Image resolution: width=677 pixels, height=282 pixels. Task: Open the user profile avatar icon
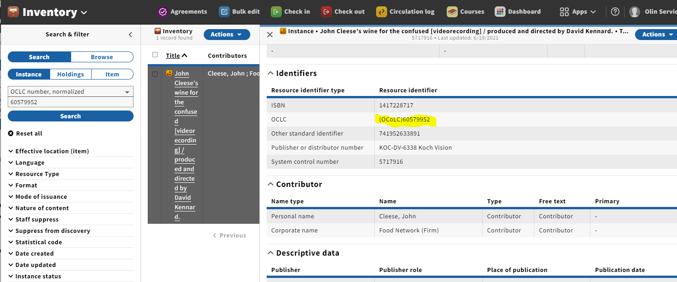(635, 12)
